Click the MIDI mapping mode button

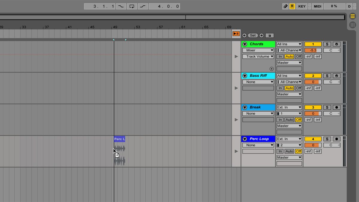click(x=317, y=6)
